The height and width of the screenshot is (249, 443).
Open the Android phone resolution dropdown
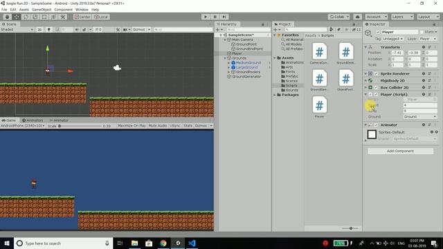pyautogui.click(x=23, y=126)
